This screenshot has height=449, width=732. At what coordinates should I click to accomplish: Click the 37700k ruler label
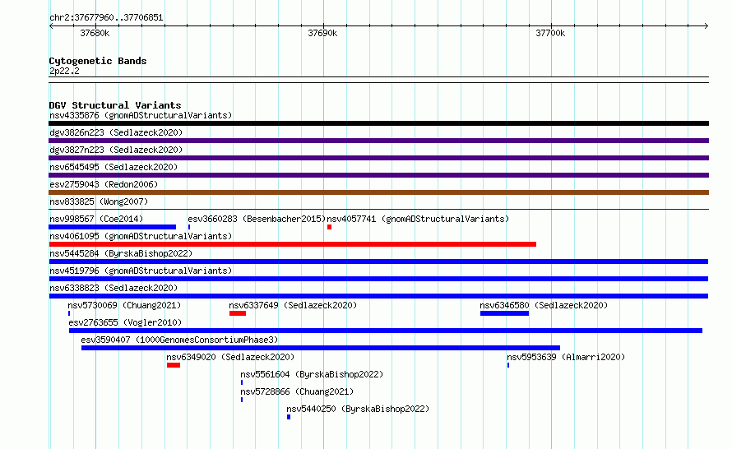pyautogui.click(x=550, y=33)
